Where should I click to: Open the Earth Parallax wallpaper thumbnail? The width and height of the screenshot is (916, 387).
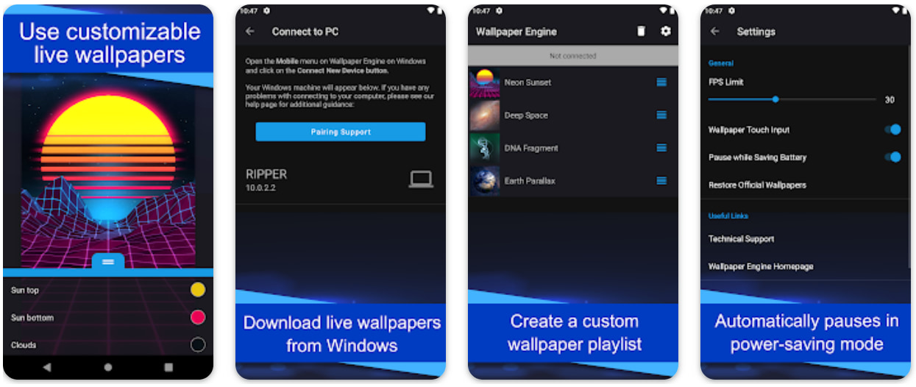pos(485,181)
